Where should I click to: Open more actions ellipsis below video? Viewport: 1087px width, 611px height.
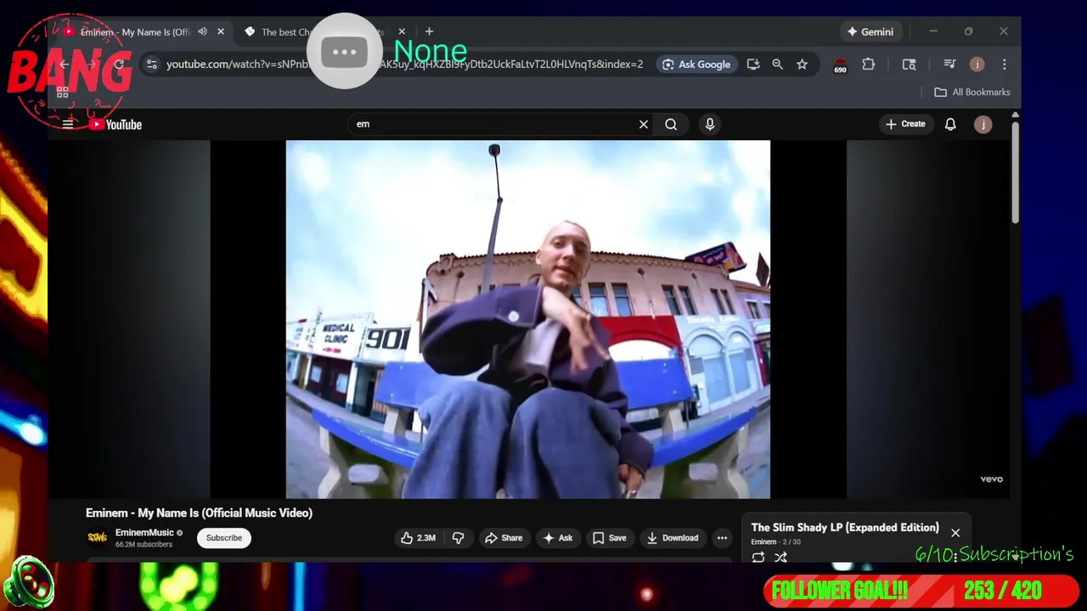pyautogui.click(x=722, y=538)
